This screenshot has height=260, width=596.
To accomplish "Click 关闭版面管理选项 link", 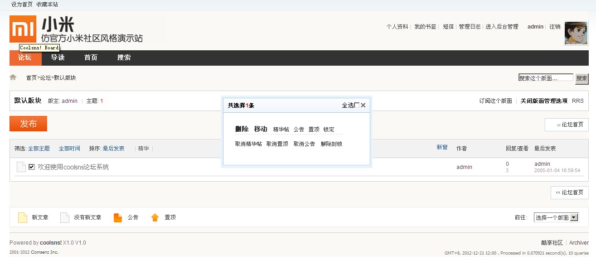I will pos(544,101).
